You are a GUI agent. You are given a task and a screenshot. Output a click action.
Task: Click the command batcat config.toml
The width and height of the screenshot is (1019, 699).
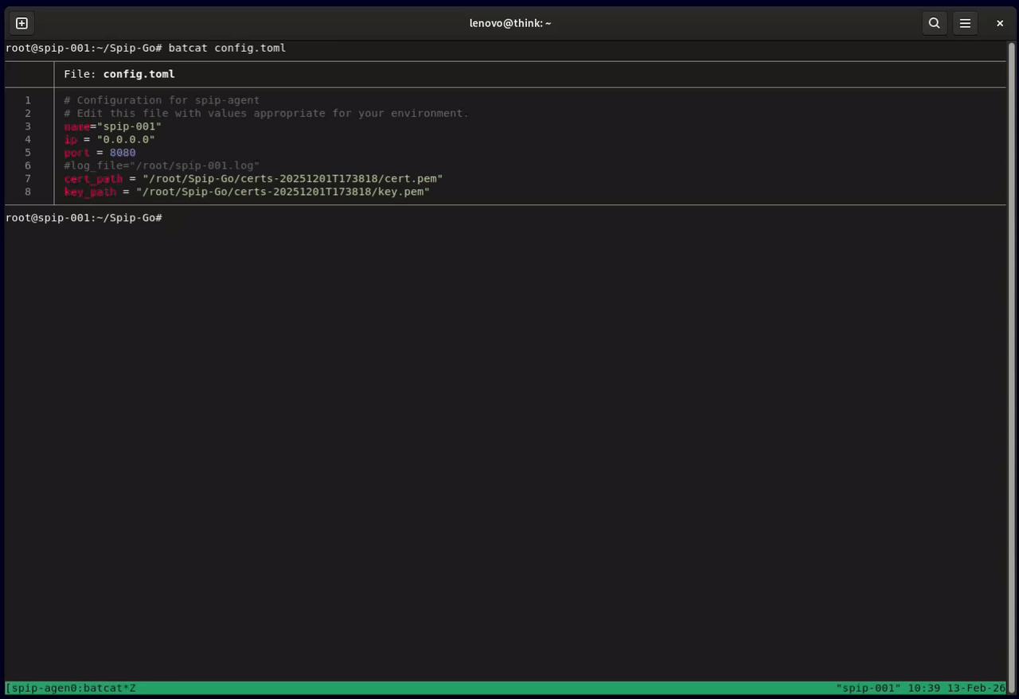click(x=227, y=48)
